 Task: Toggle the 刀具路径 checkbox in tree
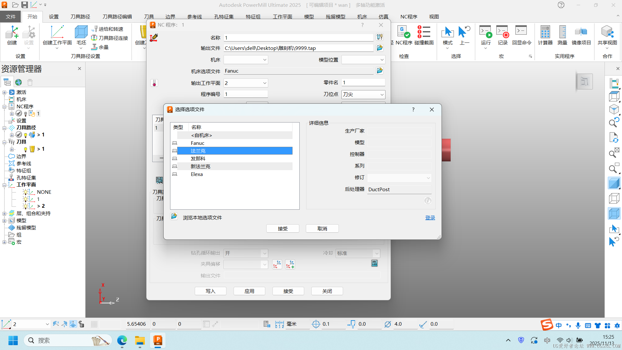[18, 135]
